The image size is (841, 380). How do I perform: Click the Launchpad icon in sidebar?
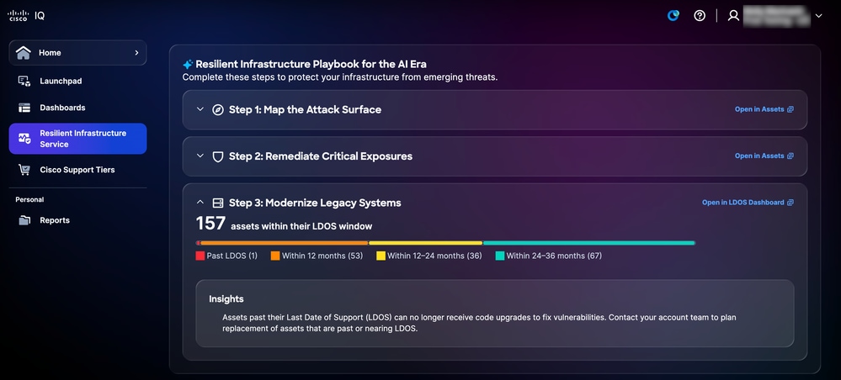[x=24, y=81]
